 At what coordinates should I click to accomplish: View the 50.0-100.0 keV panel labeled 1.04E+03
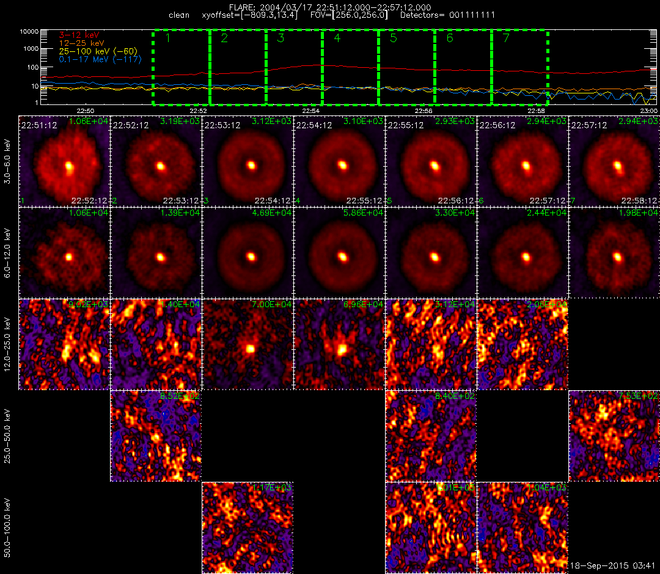point(522,528)
